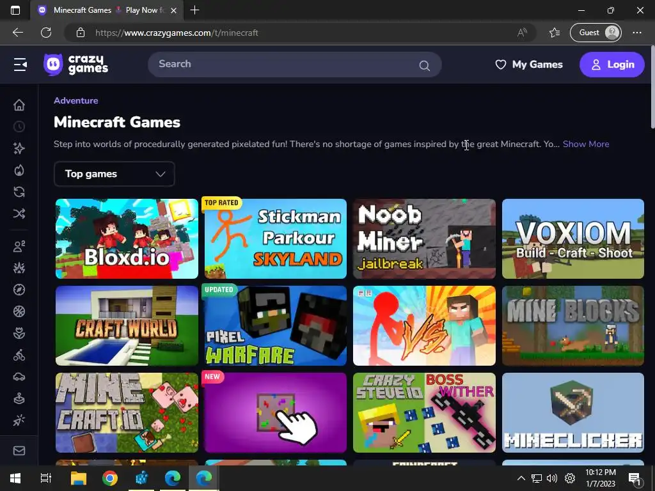The width and height of the screenshot is (655, 491).
Task: Reload the page with refresh button
Action: (x=46, y=33)
